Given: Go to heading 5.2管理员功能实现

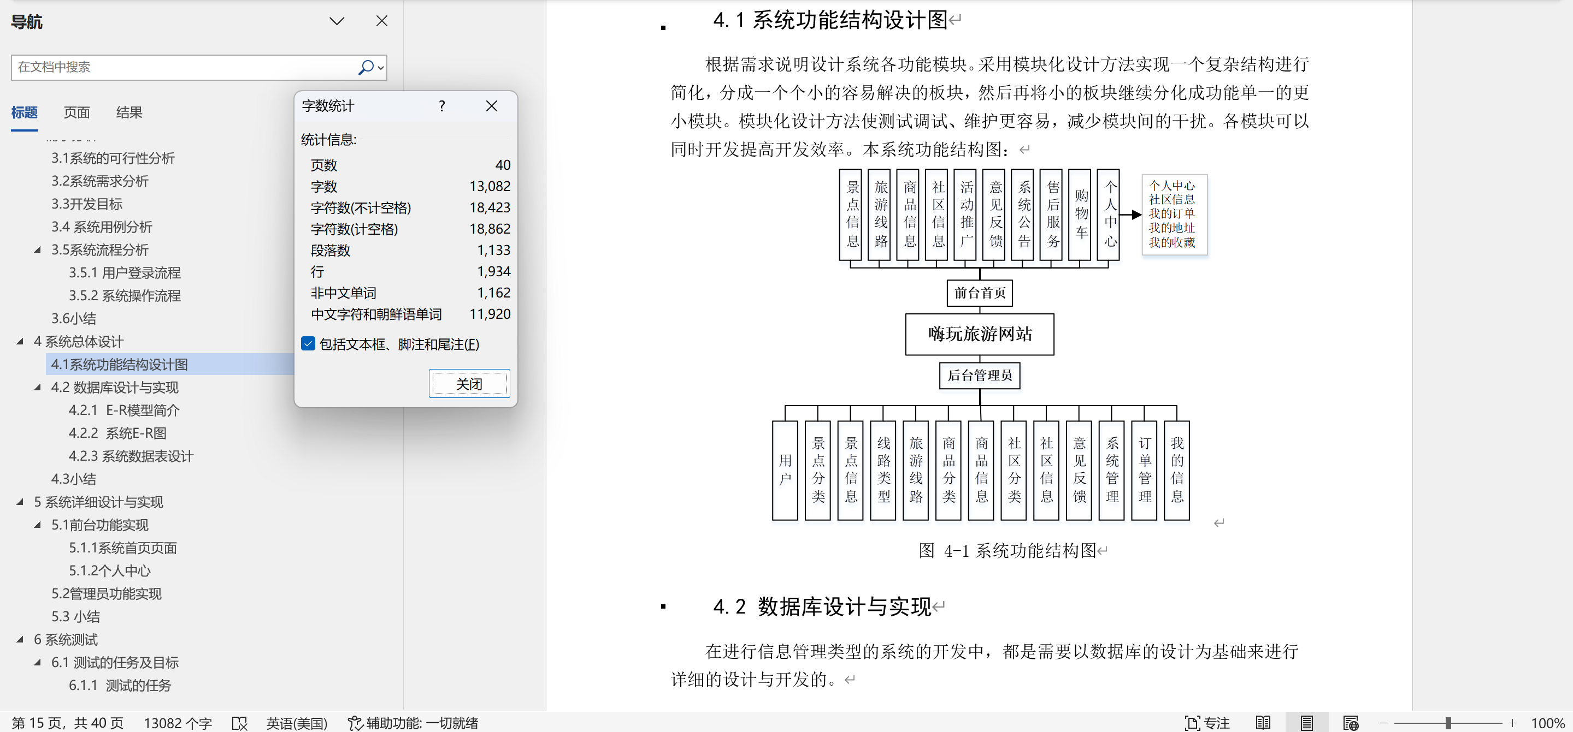Looking at the screenshot, I should [106, 593].
